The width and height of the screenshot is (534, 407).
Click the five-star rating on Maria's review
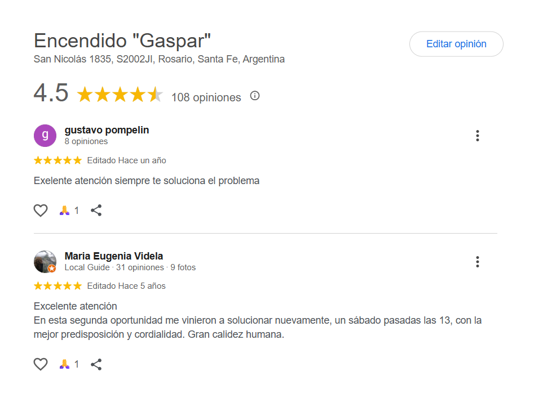coord(58,286)
